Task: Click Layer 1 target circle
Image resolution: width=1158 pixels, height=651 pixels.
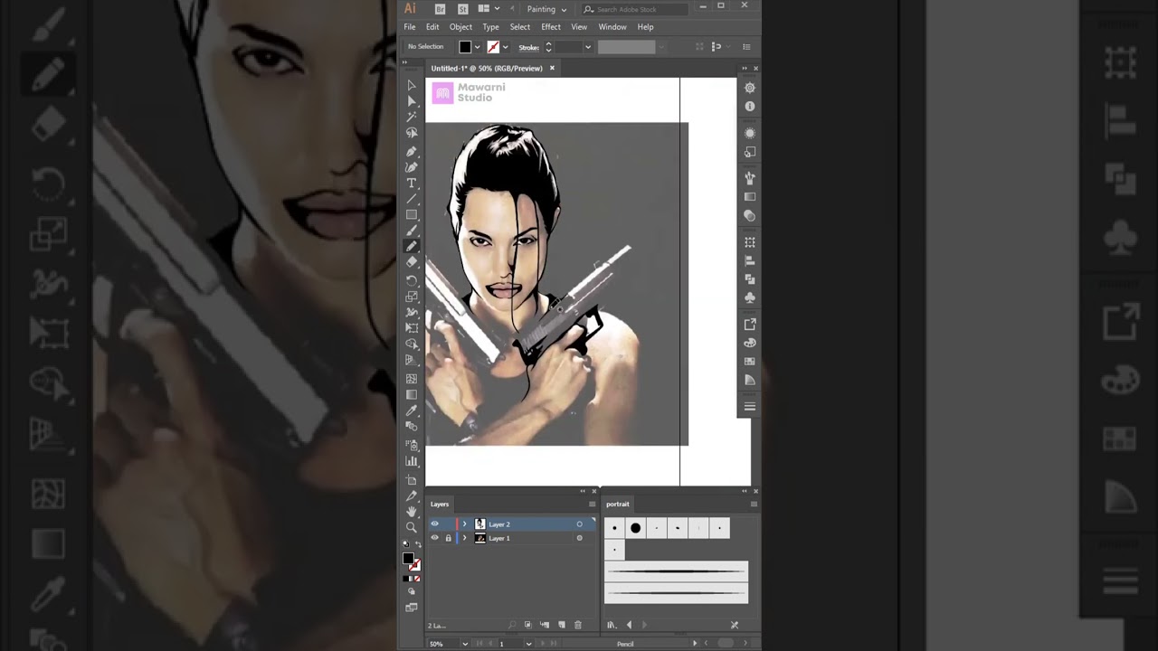Action: (580, 538)
